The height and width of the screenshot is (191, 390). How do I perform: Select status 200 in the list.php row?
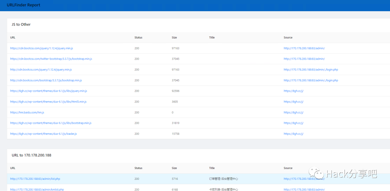137,179
